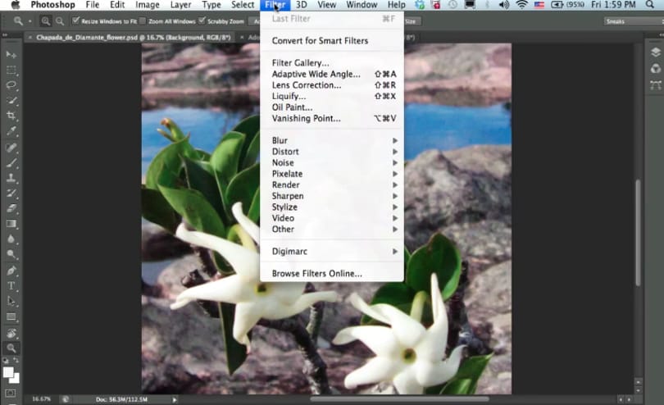Open Filter Gallery from the menu
This screenshot has width=664, height=405.
[331, 62]
